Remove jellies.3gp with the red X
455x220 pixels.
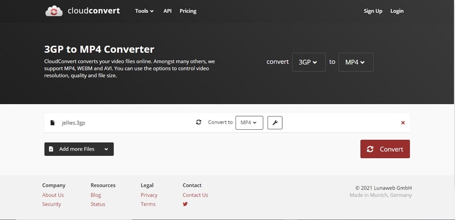403,123
